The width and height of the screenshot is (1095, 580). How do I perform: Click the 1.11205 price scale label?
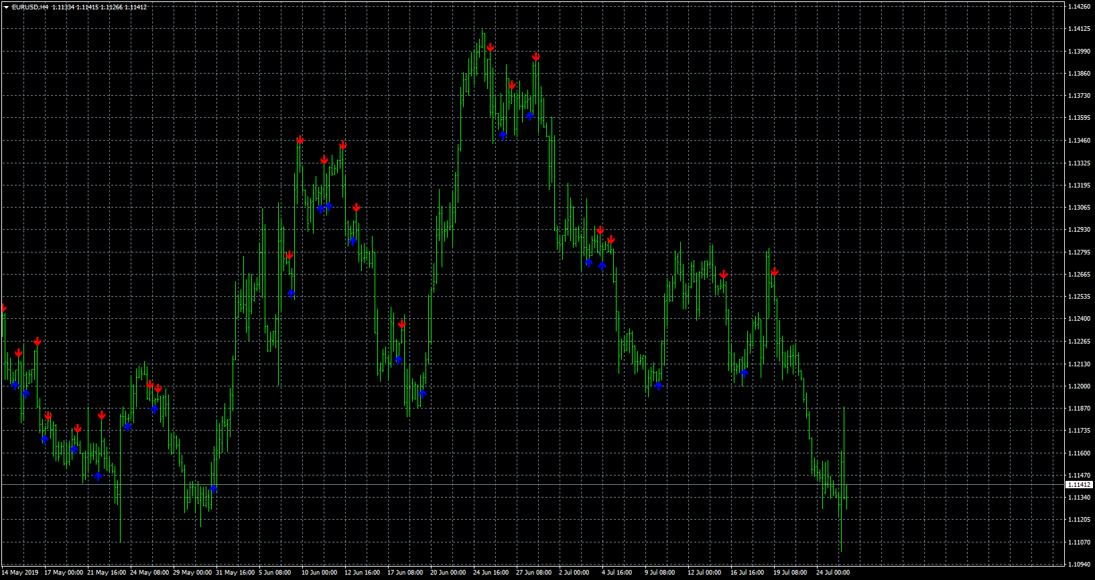click(1079, 519)
